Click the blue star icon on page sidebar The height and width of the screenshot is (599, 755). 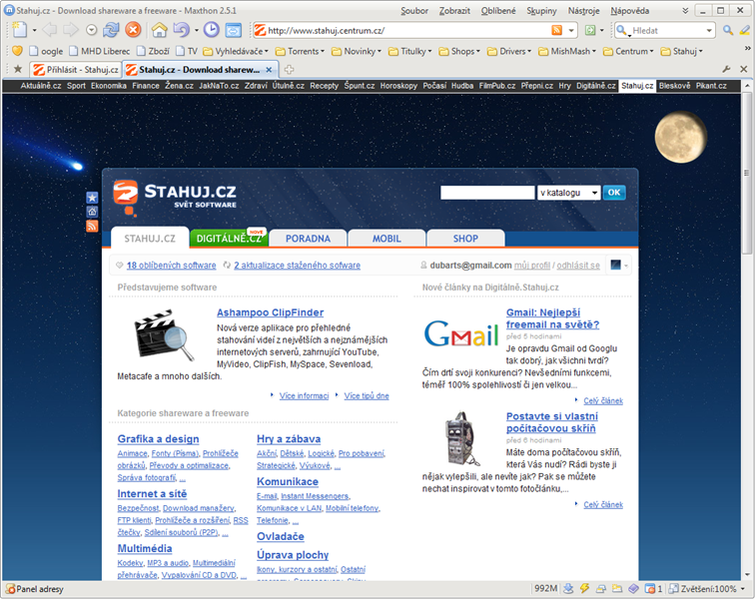click(92, 198)
